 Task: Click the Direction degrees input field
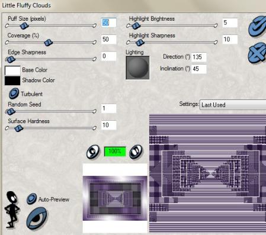[199, 57]
